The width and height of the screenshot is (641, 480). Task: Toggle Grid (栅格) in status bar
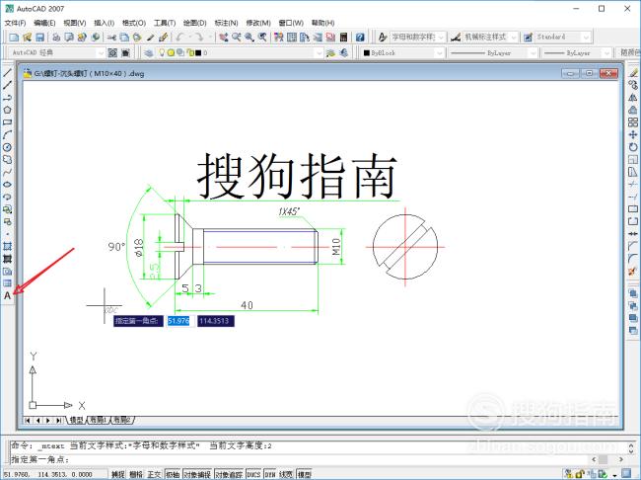click(136, 474)
